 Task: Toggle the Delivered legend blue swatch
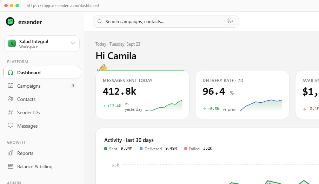click(x=141, y=149)
